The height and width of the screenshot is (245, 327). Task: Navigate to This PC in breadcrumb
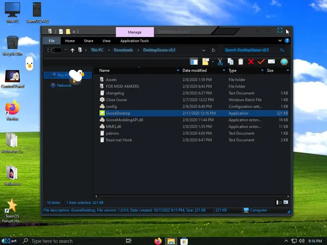tap(97, 50)
